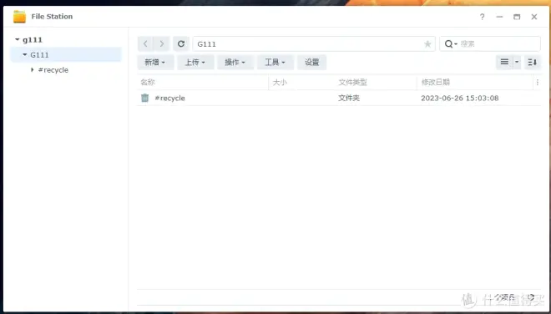This screenshot has width=551, height=314.
Task: Click the 文件夹 type cell
Action: pyautogui.click(x=349, y=98)
